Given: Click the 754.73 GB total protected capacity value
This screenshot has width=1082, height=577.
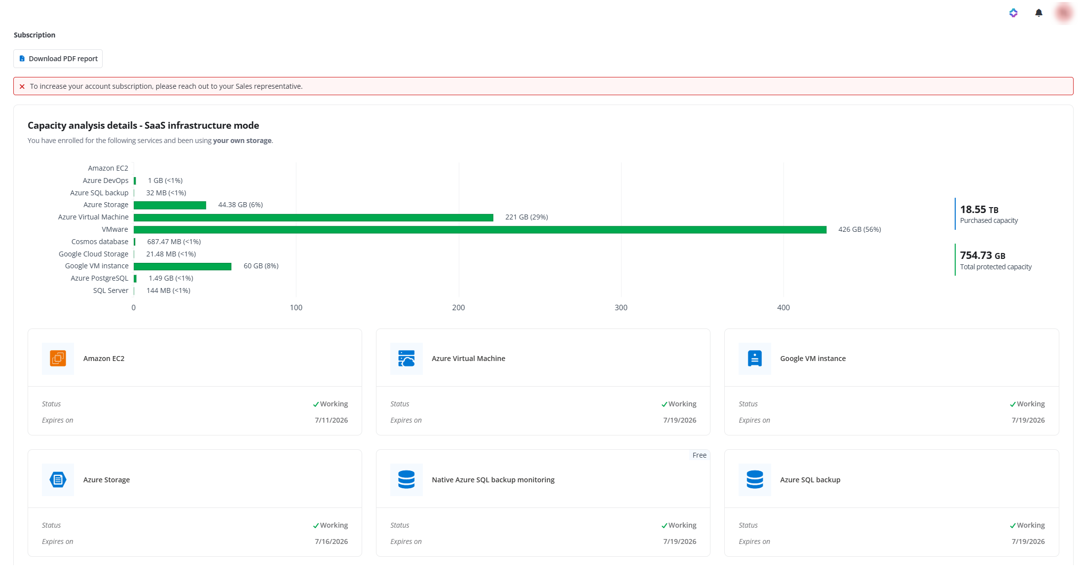Looking at the screenshot, I should tap(982, 255).
